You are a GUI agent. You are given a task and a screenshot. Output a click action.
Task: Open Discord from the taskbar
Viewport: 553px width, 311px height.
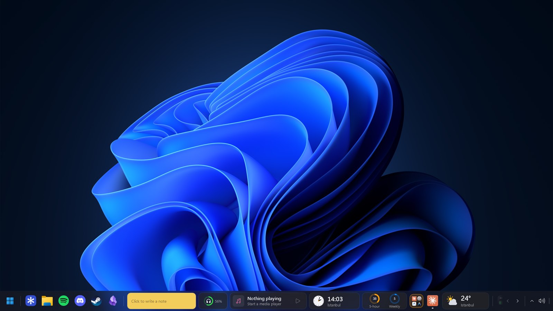pos(80,301)
